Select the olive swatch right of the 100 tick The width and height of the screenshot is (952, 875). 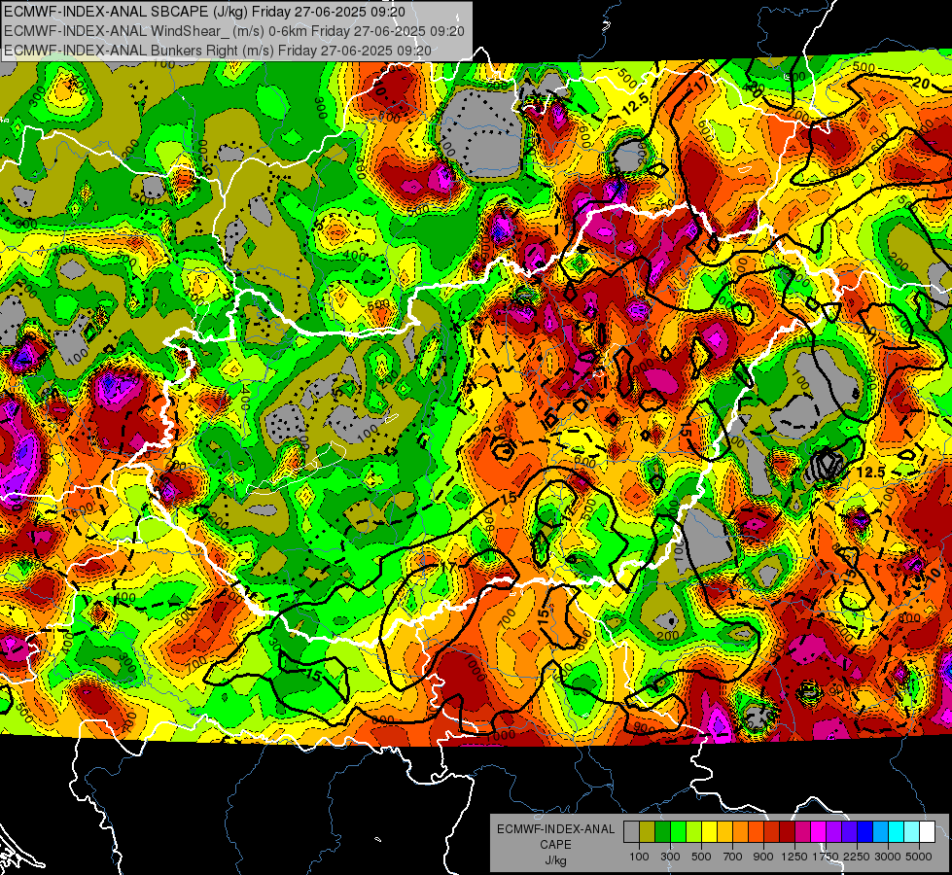click(x=648, y=832)
